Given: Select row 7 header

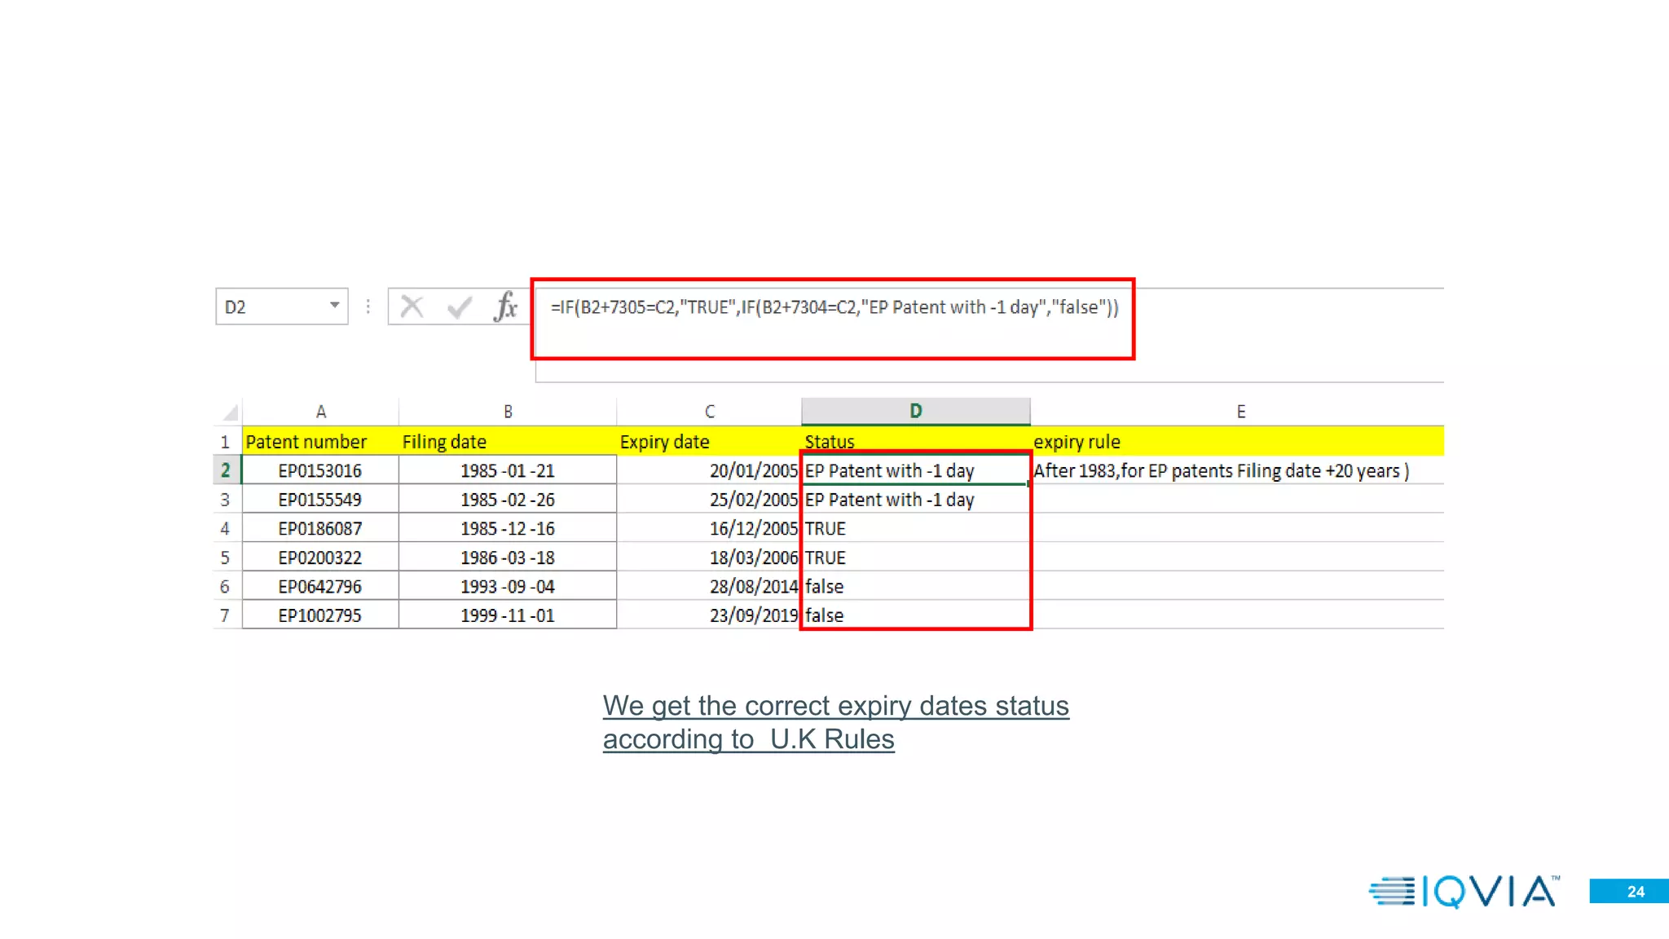Looking at the screenshot, I should coord(226,615).
